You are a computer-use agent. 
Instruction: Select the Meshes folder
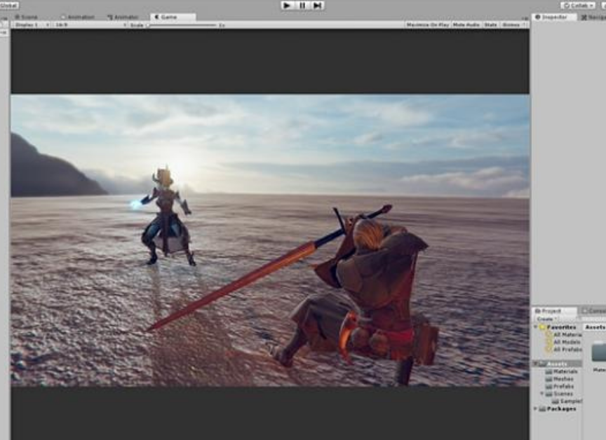563,379
